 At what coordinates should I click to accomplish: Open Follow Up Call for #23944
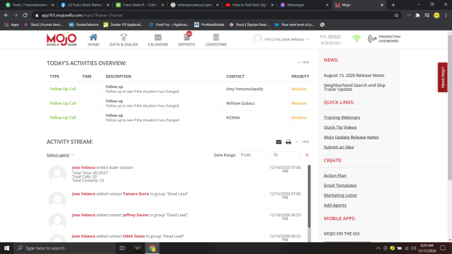point(62,117)
